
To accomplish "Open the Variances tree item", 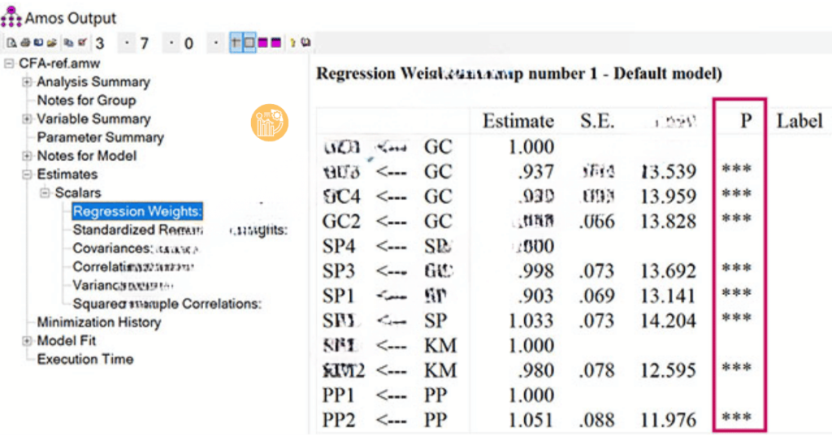I will tap(123, 285).
